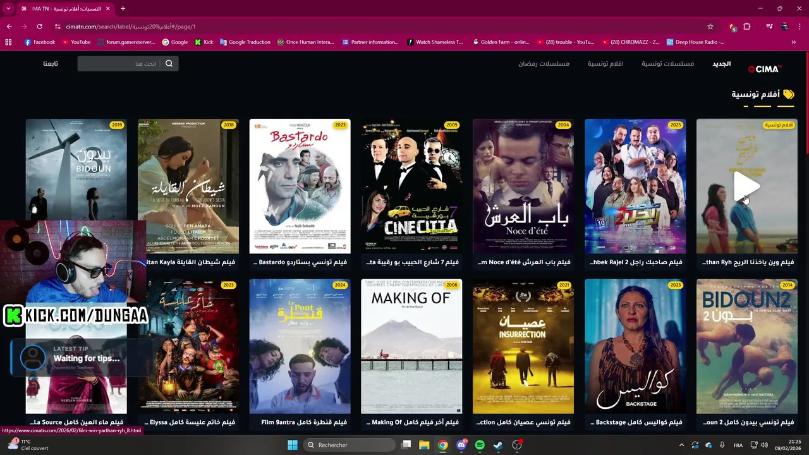Click the تابعنا follow button
The width and height of the screenshot is (809, 455).
pyautogui.click(x=51, y=63)
